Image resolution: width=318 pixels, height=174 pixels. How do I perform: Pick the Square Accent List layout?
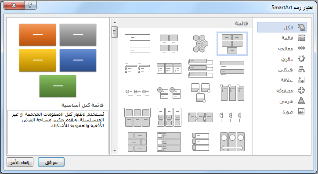tap(137, 68)
